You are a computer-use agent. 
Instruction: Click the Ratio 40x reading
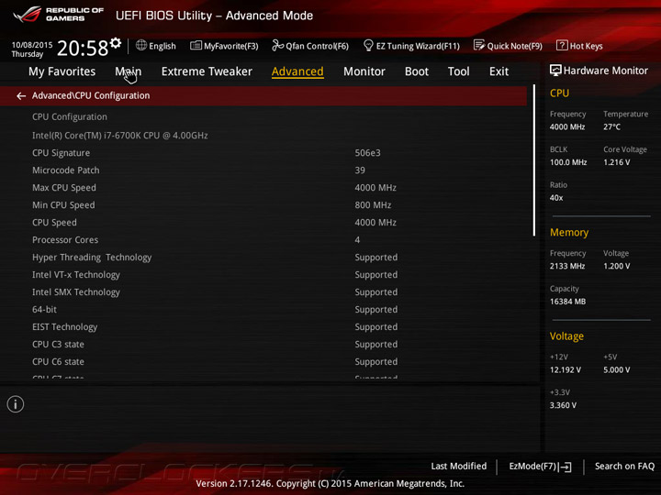pyautogui.click(x=556, y=197)
